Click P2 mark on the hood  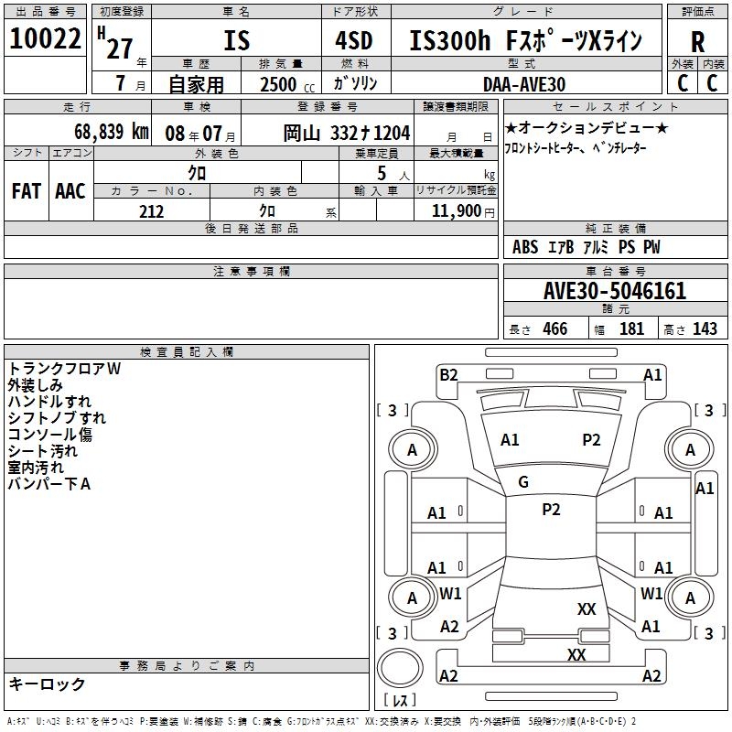[591, 440]
